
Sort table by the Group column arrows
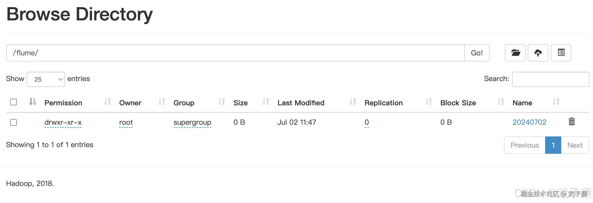pyautogui.click(x=222, y=102)
